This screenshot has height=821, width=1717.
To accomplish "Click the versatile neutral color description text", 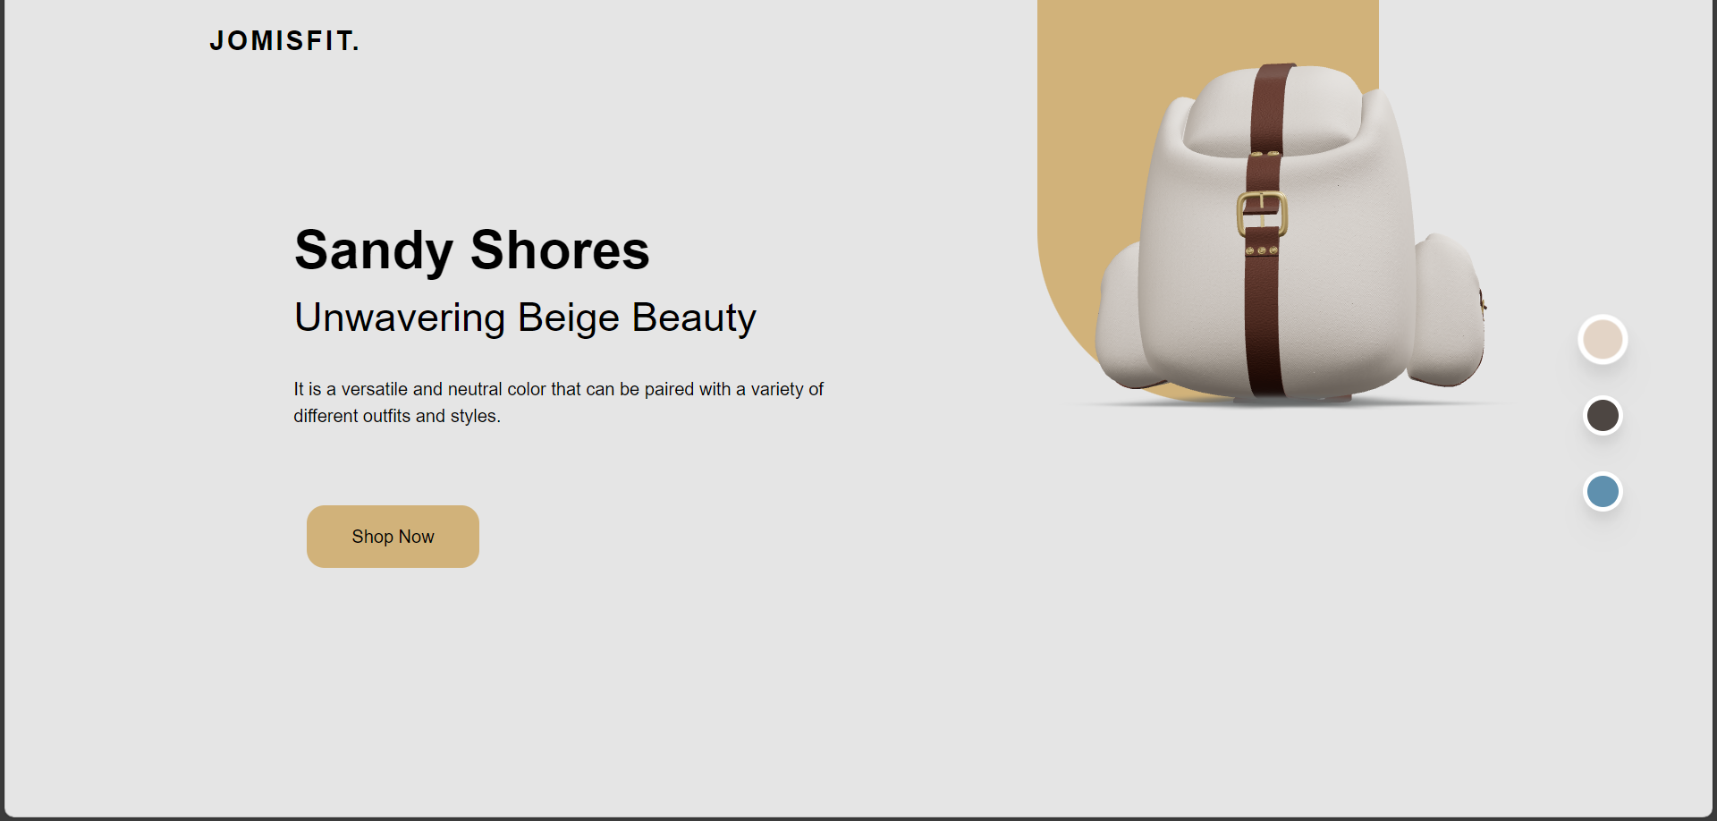I will pyautogui.click(x=559, y=402).
